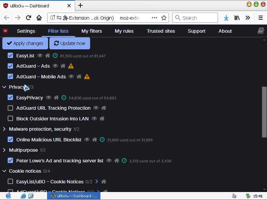
Task: Reload the current page
Action: [28, 18]
